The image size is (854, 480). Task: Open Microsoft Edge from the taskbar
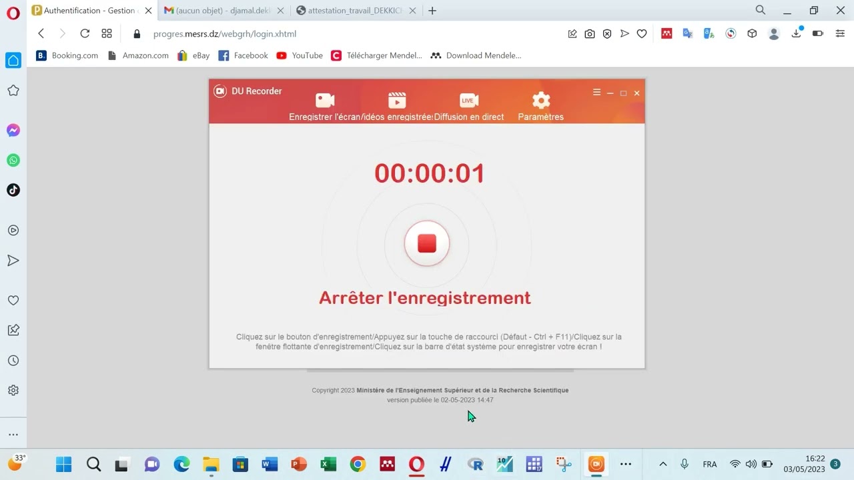pyautogui.click(x=181, y=464)
